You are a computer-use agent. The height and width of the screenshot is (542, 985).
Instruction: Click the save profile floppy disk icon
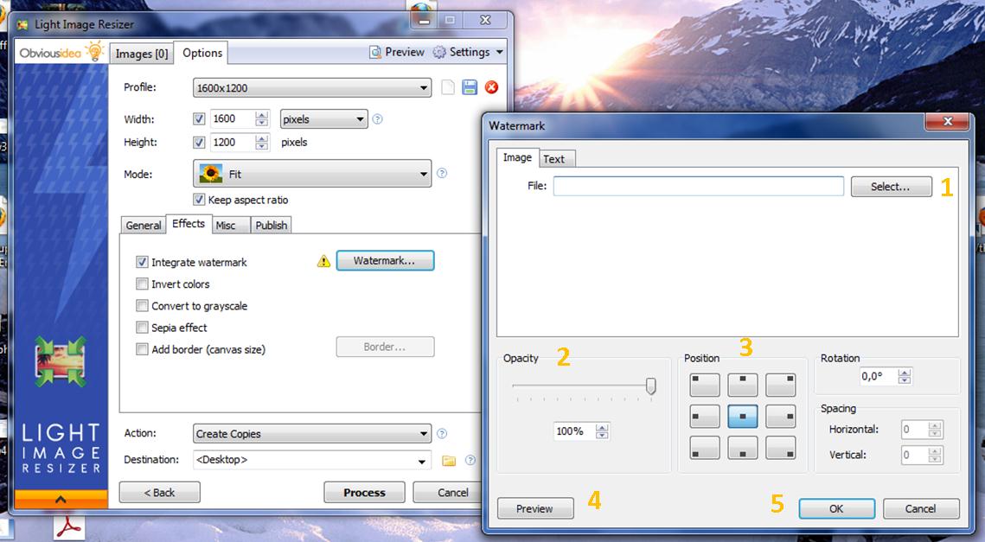click(x=470, y=87)
